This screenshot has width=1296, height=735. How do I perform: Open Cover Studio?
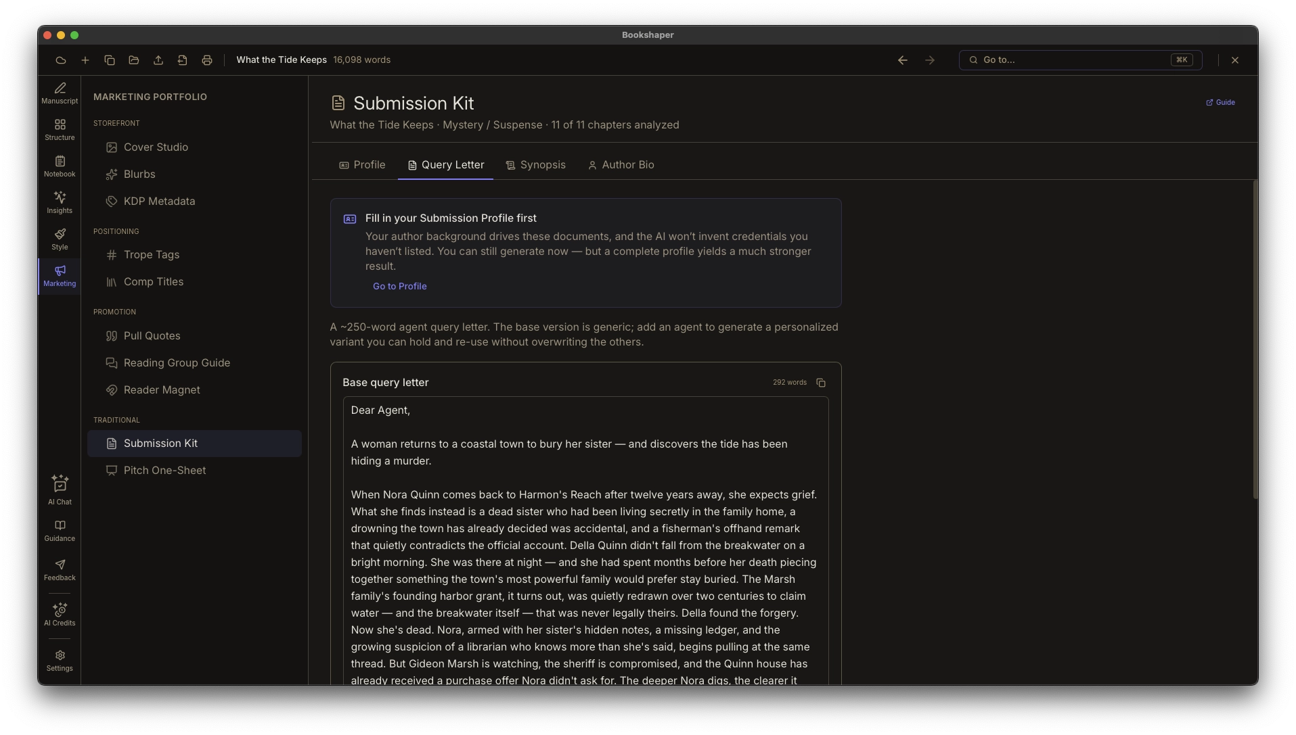pyautogui.click(x=194, y=147)
